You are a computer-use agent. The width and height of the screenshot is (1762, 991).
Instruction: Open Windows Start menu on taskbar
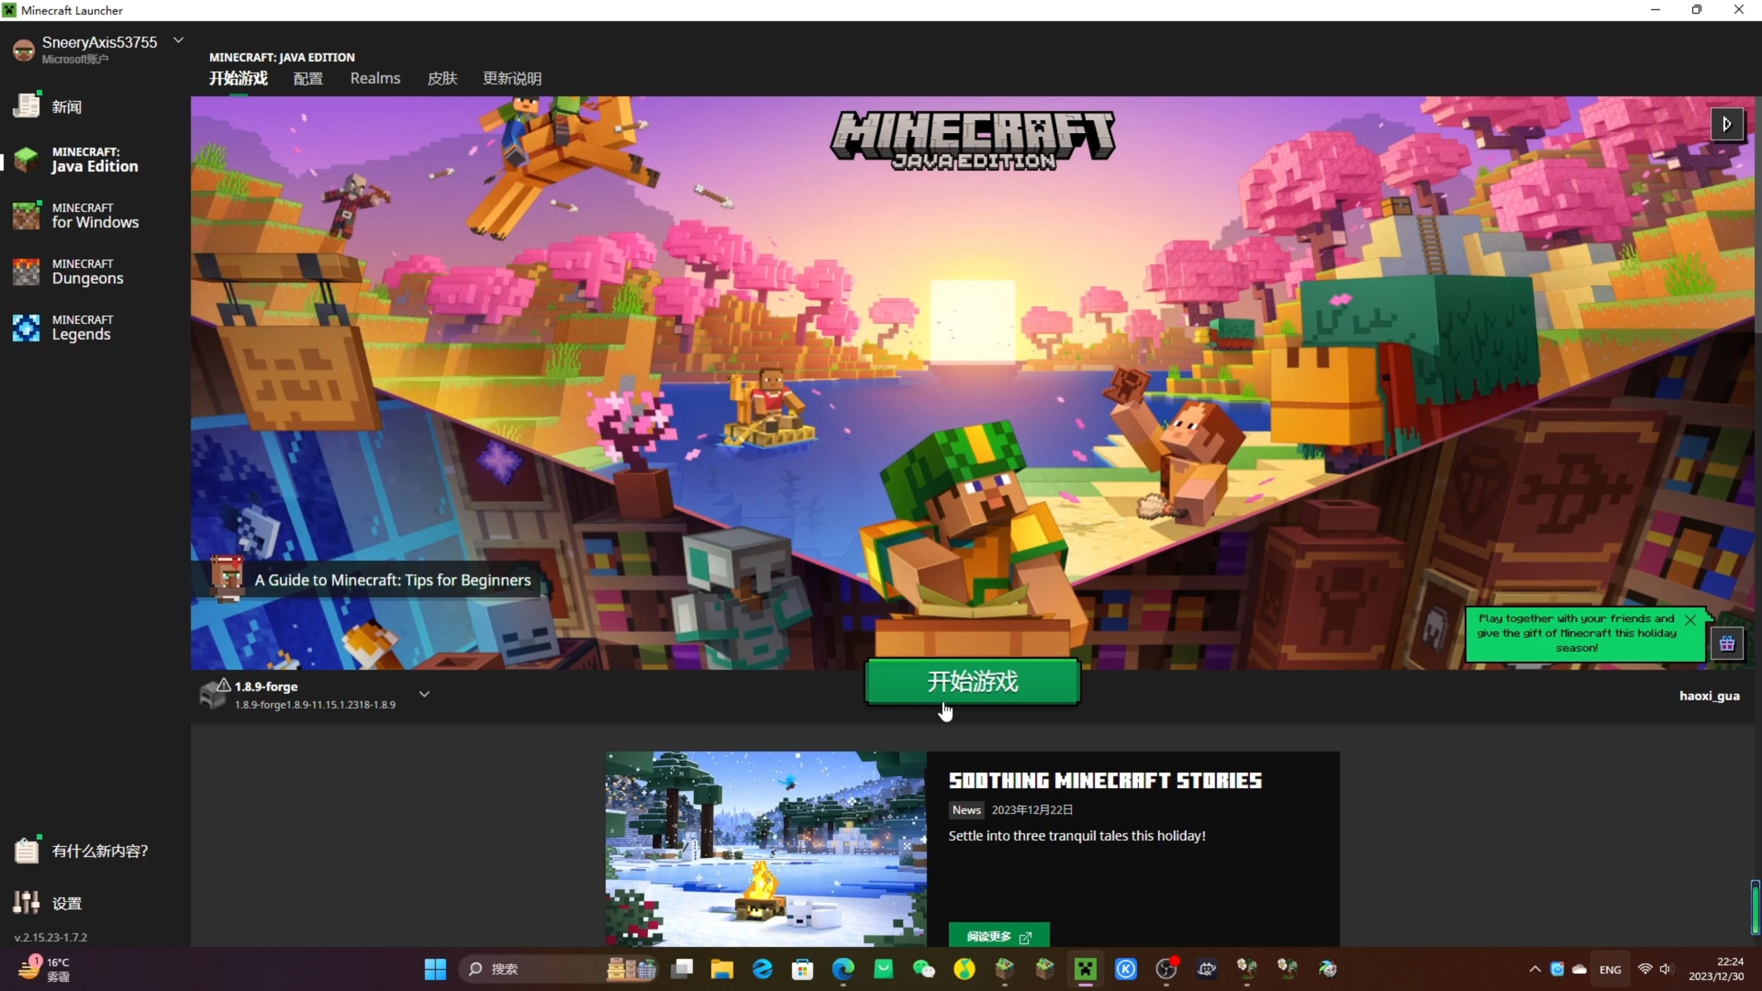click(435, 969)
